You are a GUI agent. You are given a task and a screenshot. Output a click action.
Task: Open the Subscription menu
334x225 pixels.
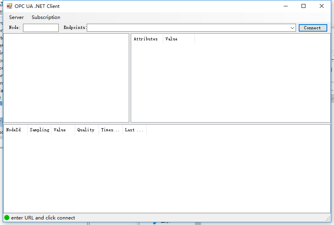tap(46, 17)
